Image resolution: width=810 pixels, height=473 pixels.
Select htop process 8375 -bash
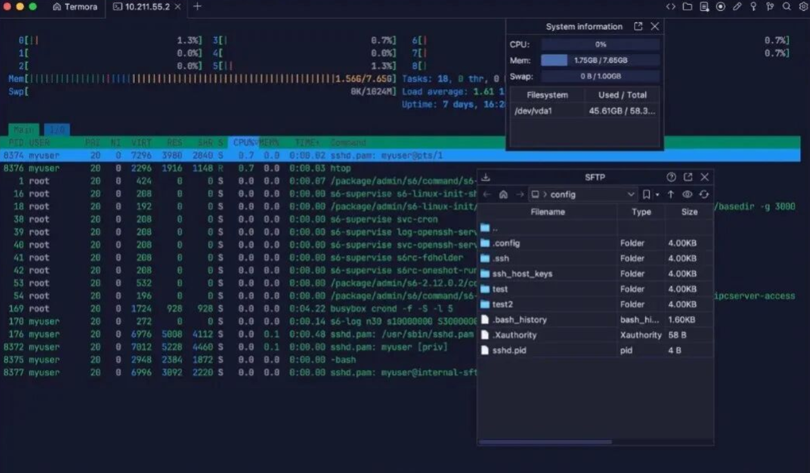tap(240, 360)
